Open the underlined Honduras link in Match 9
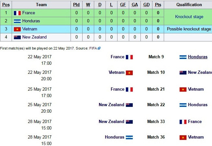The height and width of the screenshot is (146, 212). [x=198, y=57]
